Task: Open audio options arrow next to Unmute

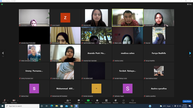Action: pyautogui.click(x=8, y=100)
